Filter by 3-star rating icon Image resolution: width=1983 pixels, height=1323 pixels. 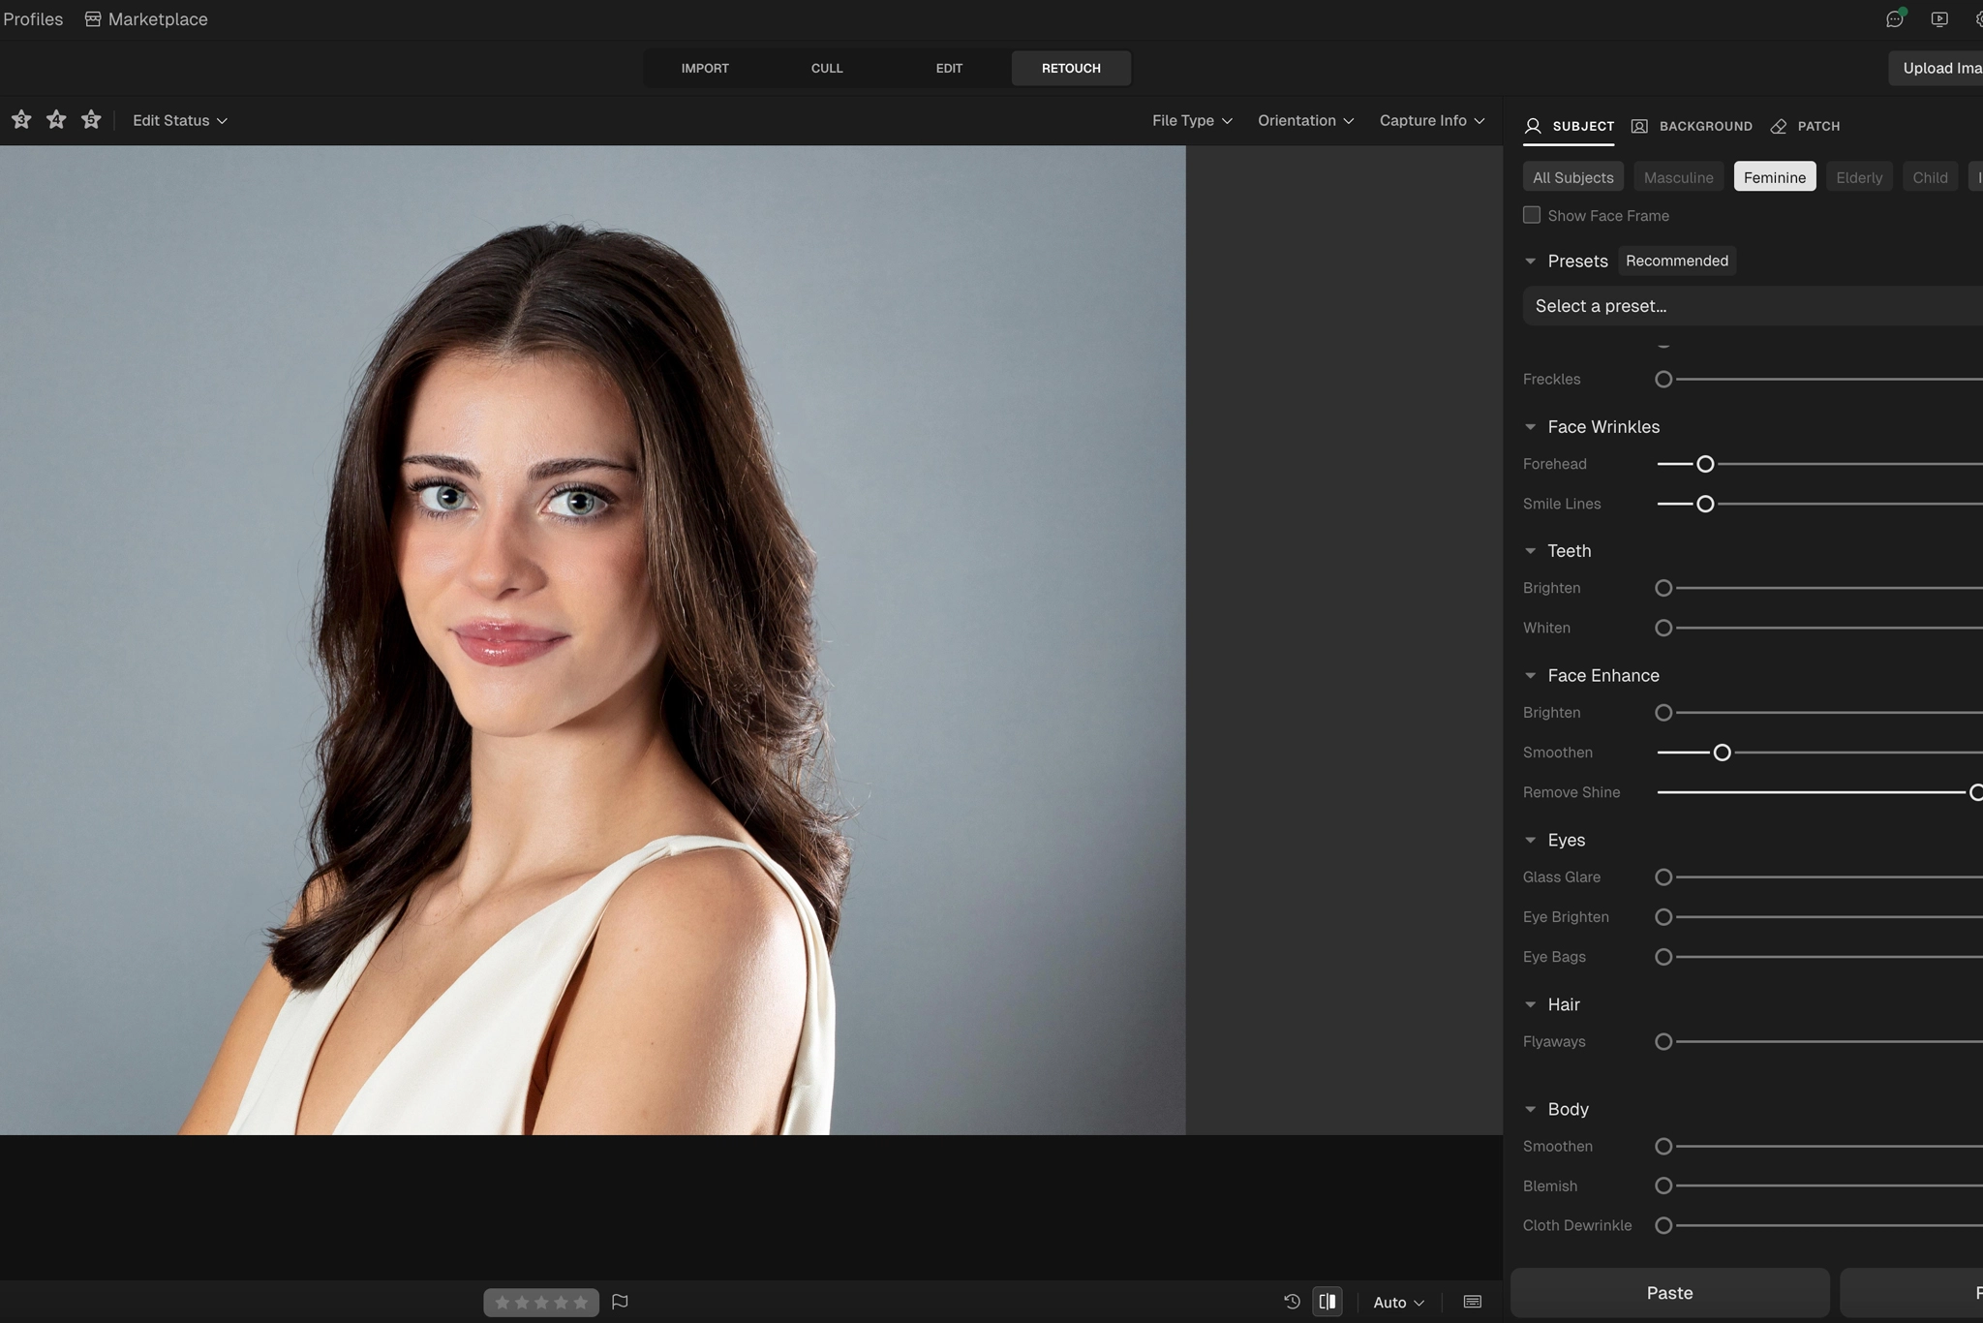point(21,120)
